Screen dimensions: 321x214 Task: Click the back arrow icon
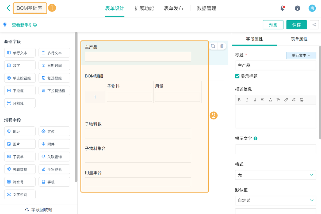(8, 8)
